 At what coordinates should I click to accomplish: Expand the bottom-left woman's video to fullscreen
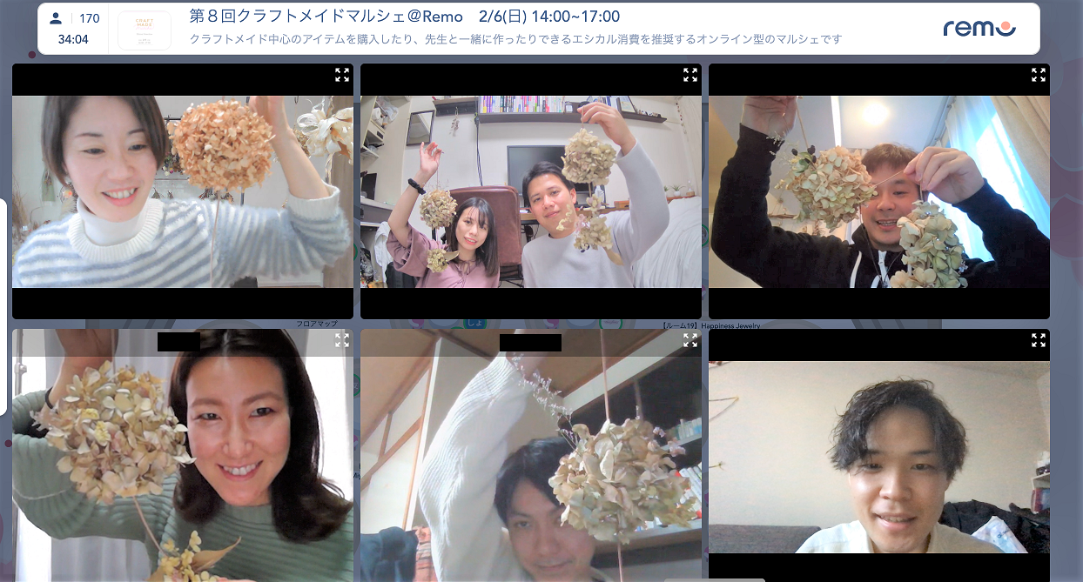pos(342,340)
